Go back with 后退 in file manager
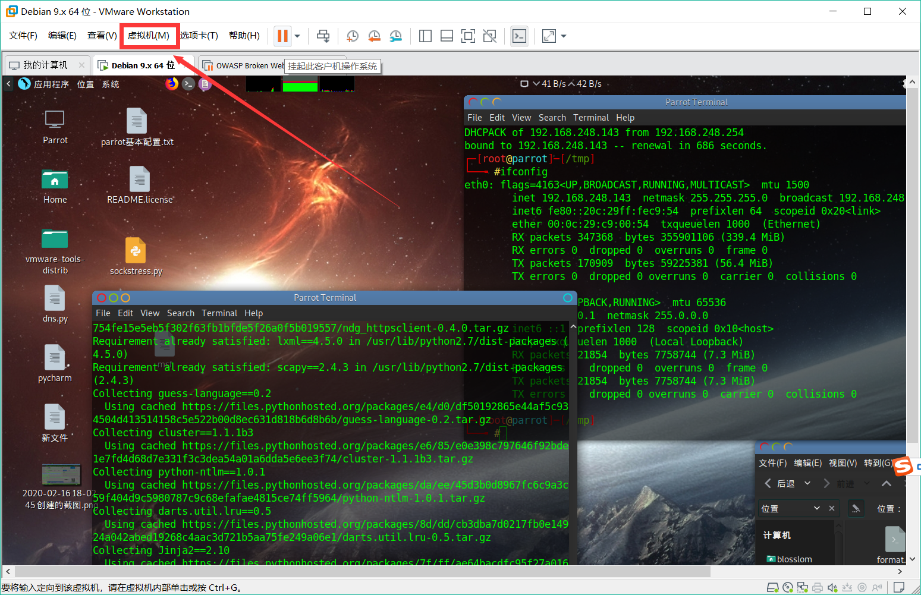The height and width of the screenshot is (595, 921). coord(779,483)
